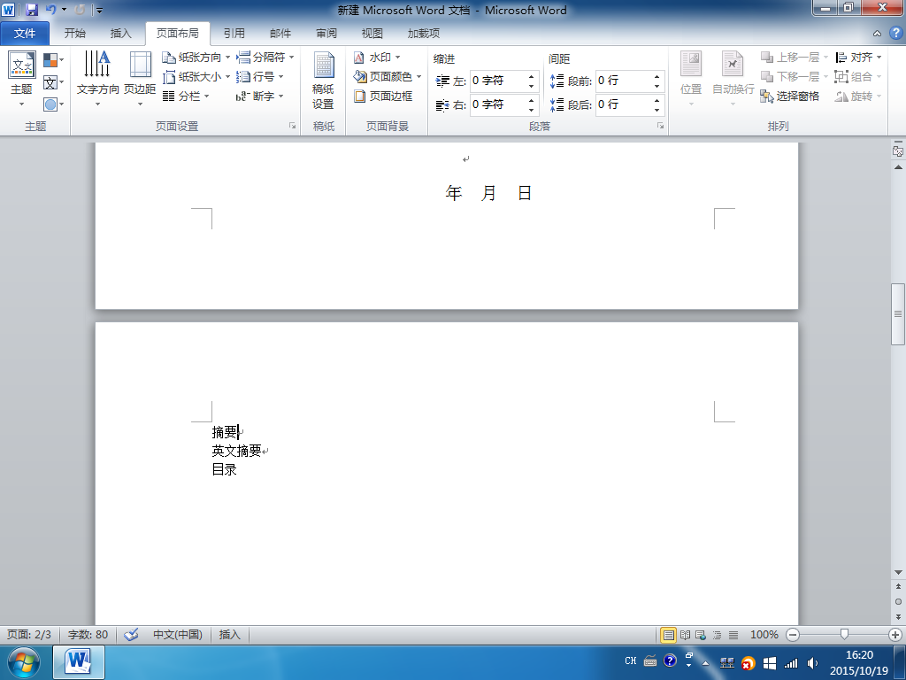The width and height of the screenshot is (906, 680).
Task: Zoom in with plus button
Action: pos(895,635)
